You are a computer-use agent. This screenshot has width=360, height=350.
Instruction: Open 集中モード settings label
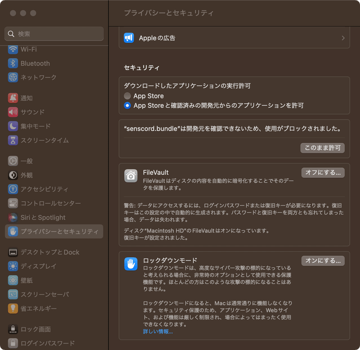coord(36,126)
